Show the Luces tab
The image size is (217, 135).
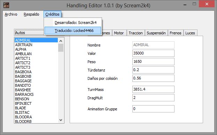pos(190,33)
